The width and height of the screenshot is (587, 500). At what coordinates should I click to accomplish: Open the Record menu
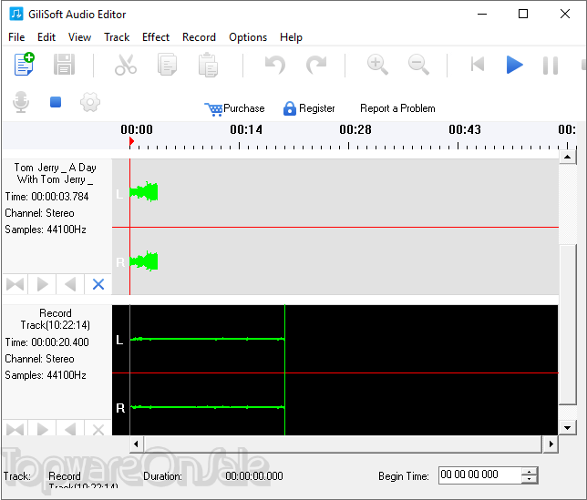click(199, 37)
